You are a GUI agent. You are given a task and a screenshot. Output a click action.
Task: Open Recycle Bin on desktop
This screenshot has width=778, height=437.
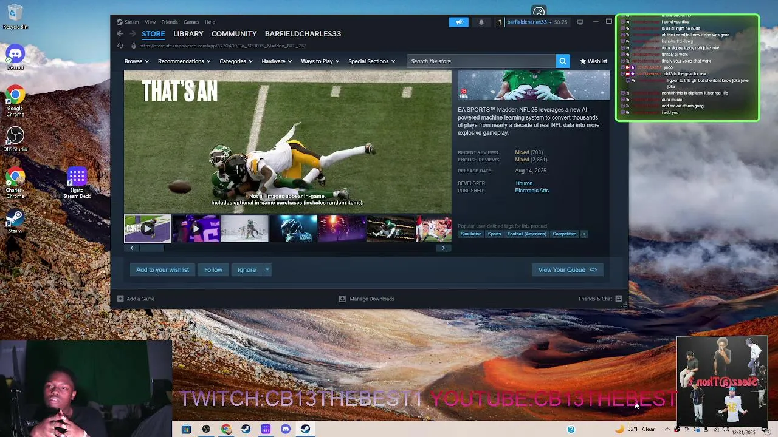(x=15, y=17)
